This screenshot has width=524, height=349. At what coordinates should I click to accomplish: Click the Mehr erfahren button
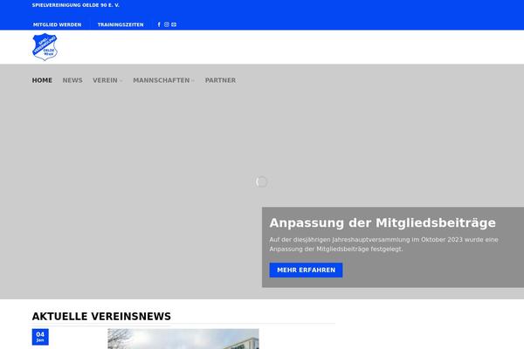(307, 270)
